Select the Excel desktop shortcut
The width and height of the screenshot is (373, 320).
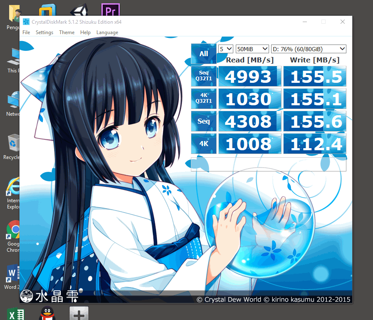pos(15,314)
